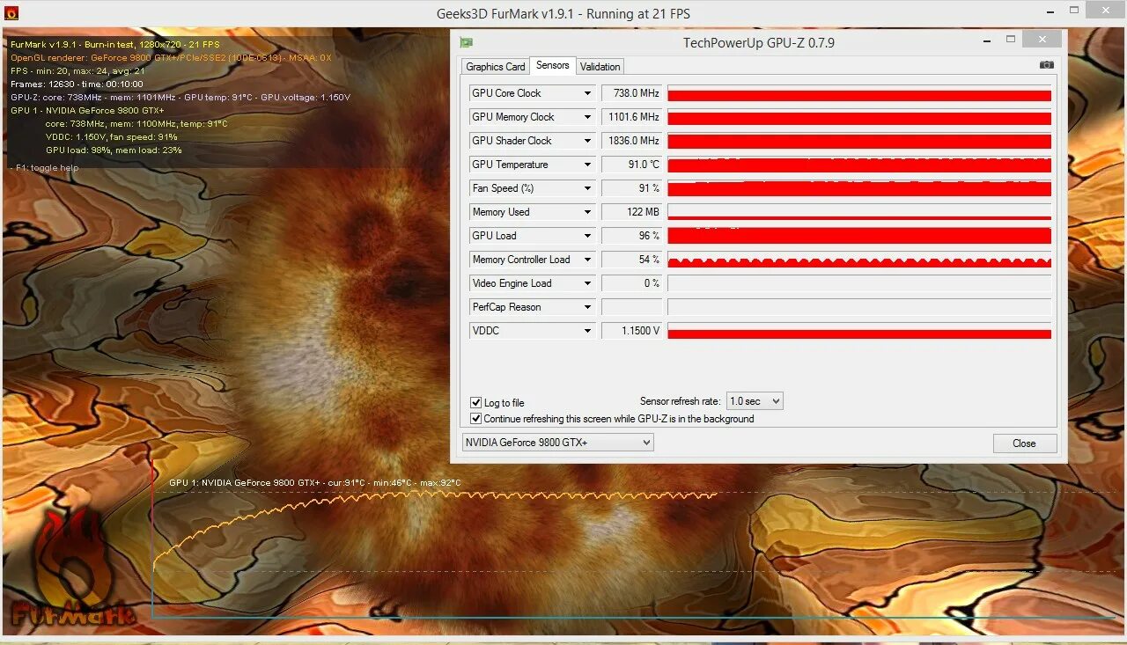Viewport: 1127px width, 645px height.
Task: Click the Memory Controller Load history graph
Action: (x=859, y=260)
